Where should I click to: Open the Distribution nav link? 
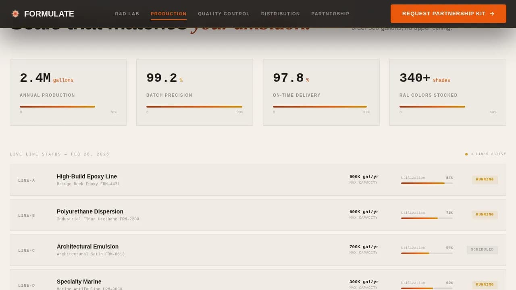[x=281, y=14]
